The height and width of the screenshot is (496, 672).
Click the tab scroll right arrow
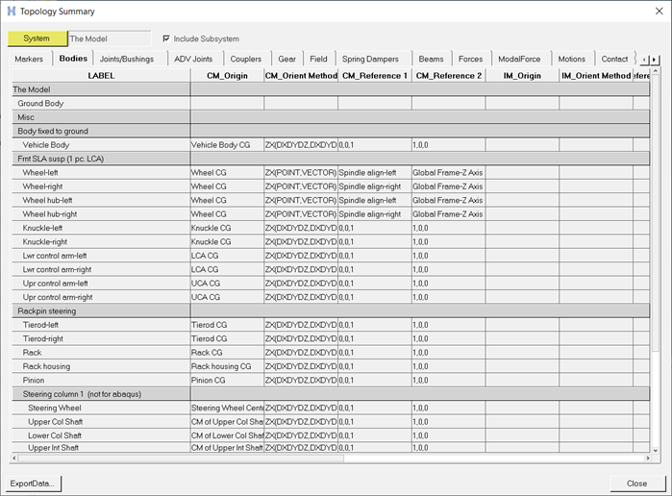click(654, 60)
